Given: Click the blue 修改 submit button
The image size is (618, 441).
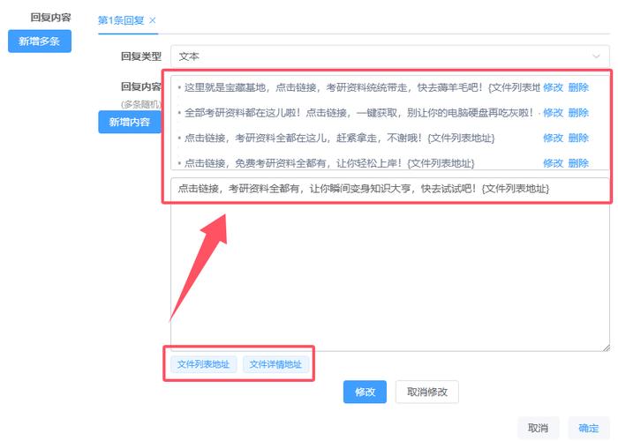Looking at the screenshot, I should (x=365, y=392).
